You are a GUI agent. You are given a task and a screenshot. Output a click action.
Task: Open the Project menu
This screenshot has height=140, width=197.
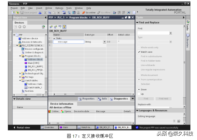click(14, 8)
